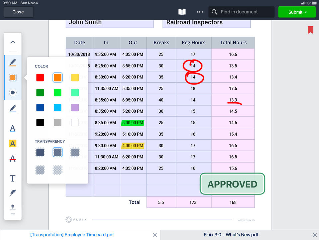Click the search magnifier icon
319x240 pixels.
tap(214, 12)
